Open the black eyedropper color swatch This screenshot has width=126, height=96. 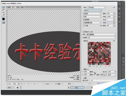[x=4, y=19]
